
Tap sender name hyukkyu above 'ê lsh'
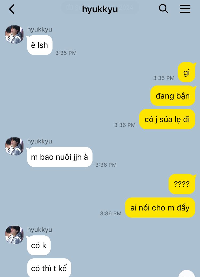[39, 29]
